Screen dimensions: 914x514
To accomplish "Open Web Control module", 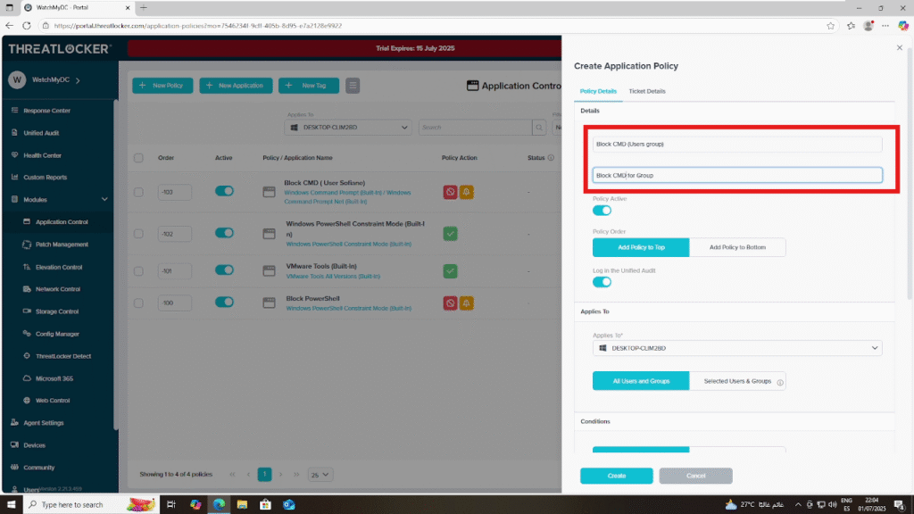I will tap(53, 401).
